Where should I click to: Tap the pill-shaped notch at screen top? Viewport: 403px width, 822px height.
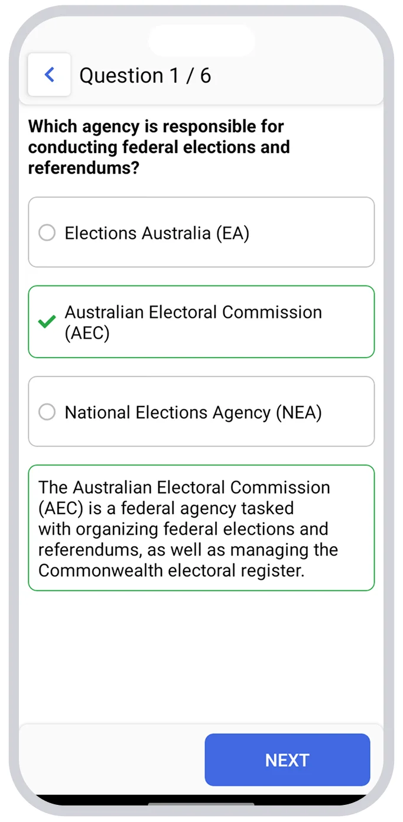(201, 40)
